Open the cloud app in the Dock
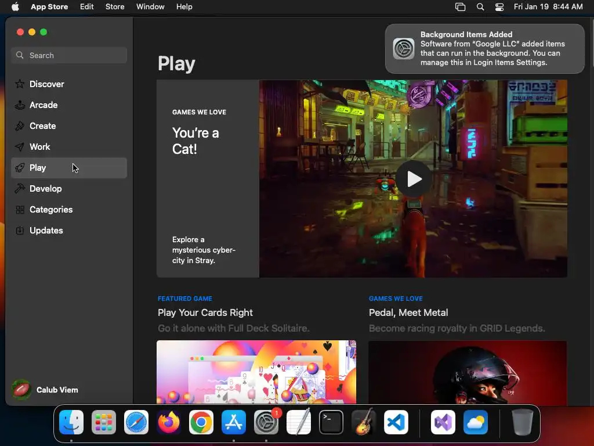This screenshot has width=594, height=446. click(476, 422)
